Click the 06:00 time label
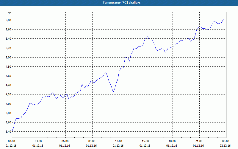Viewport: 238px width, 149px height. click(65, 141)
